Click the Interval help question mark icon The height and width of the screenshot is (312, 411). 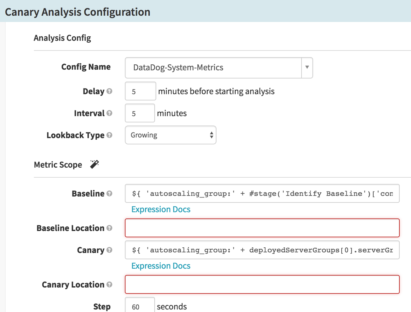109,113
